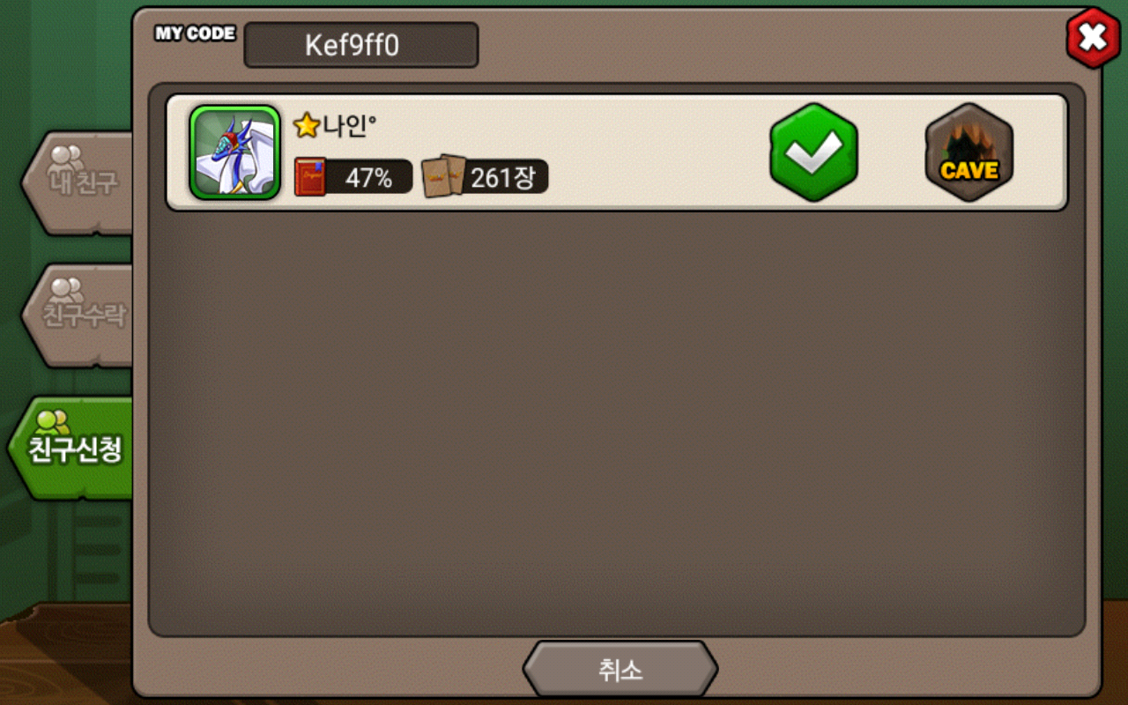Click green people icon on 친구신청 tab

(53, 422)
